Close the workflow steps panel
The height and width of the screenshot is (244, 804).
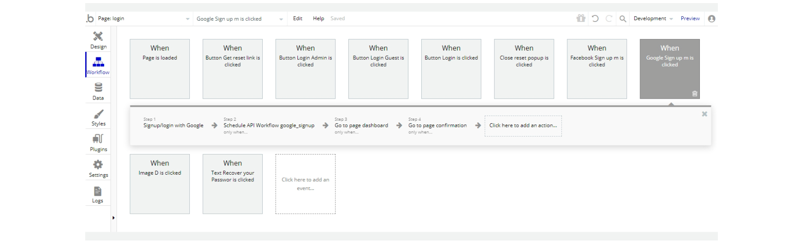[x=704, y=114]
